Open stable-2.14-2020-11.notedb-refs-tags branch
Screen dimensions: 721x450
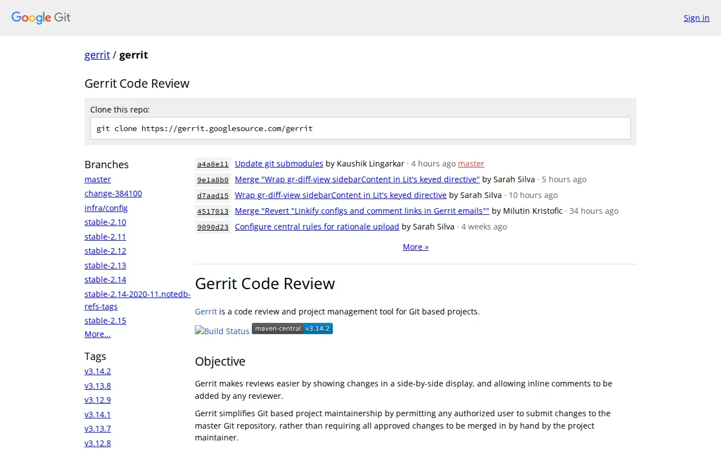[137, 300]
